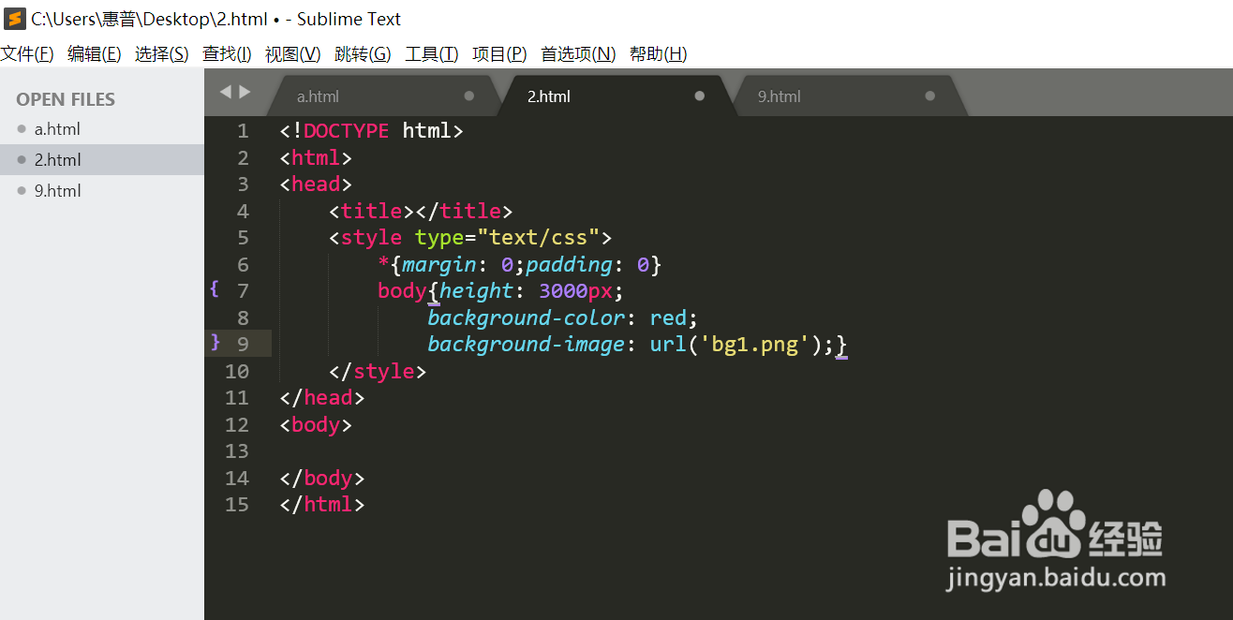1233x620 pixels.
Task: Click the unsaved dot on 2.html tab
Action: [x=699, y=96]
